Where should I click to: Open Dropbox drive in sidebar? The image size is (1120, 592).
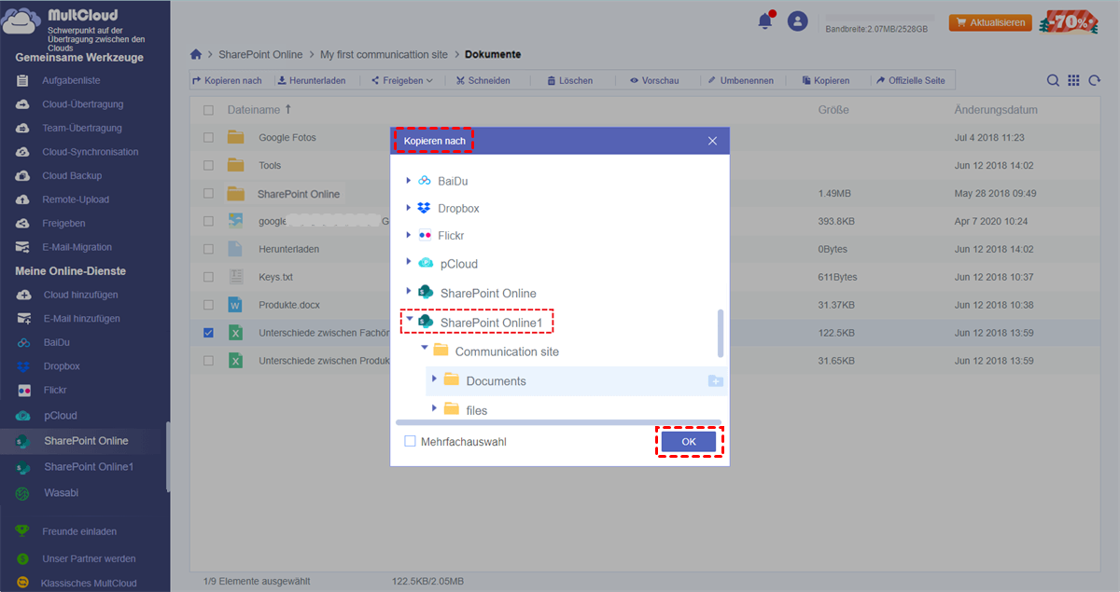62,366
